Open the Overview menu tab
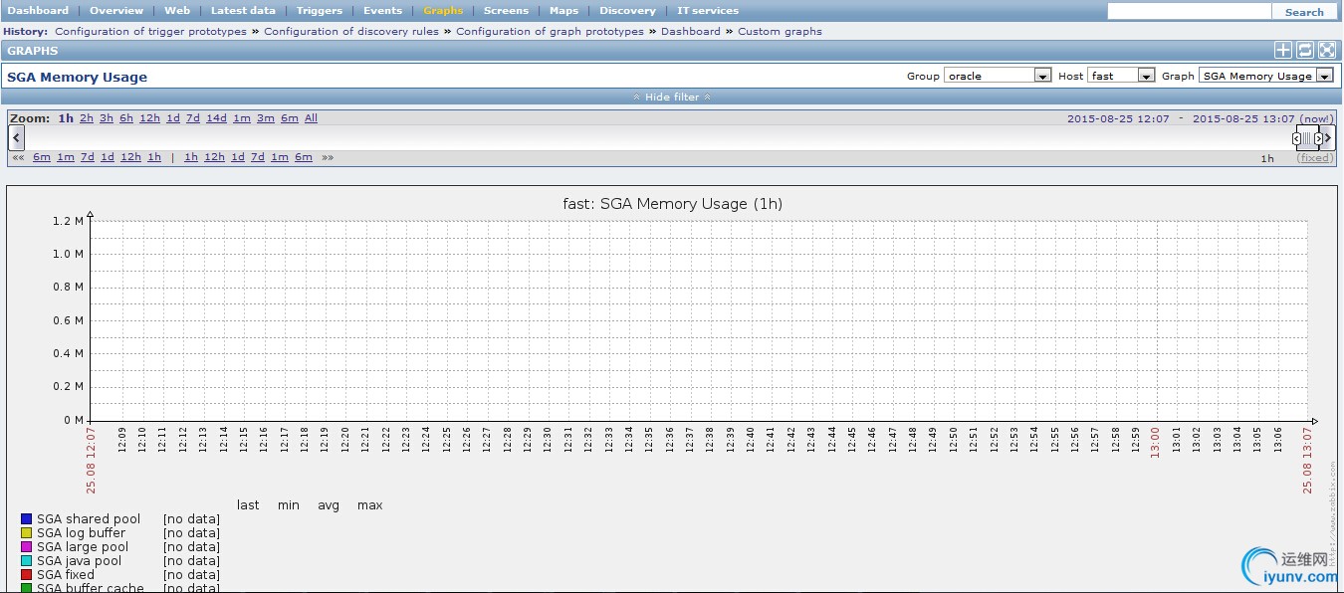The image size is (1344, 593). click(x=116, y=10)
